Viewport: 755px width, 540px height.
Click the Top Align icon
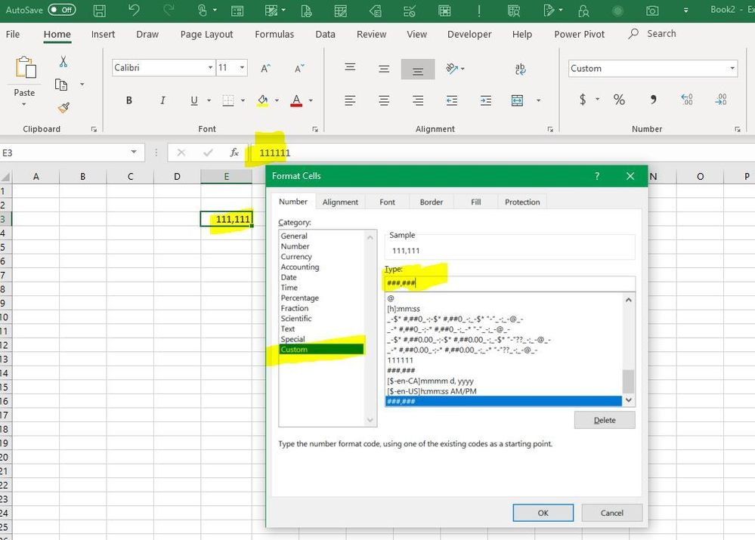[x=350, y=67]
